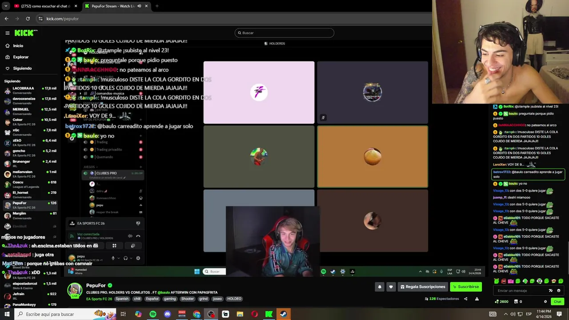Image resolution: width=569 pixels, height=320 pixels.
Task: Click Discord disconnect call icon in stream
Action: [x=138, y=236]
